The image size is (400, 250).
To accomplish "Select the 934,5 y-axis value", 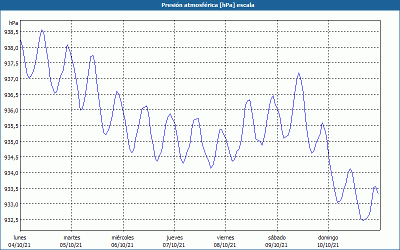I will [11, 157].
